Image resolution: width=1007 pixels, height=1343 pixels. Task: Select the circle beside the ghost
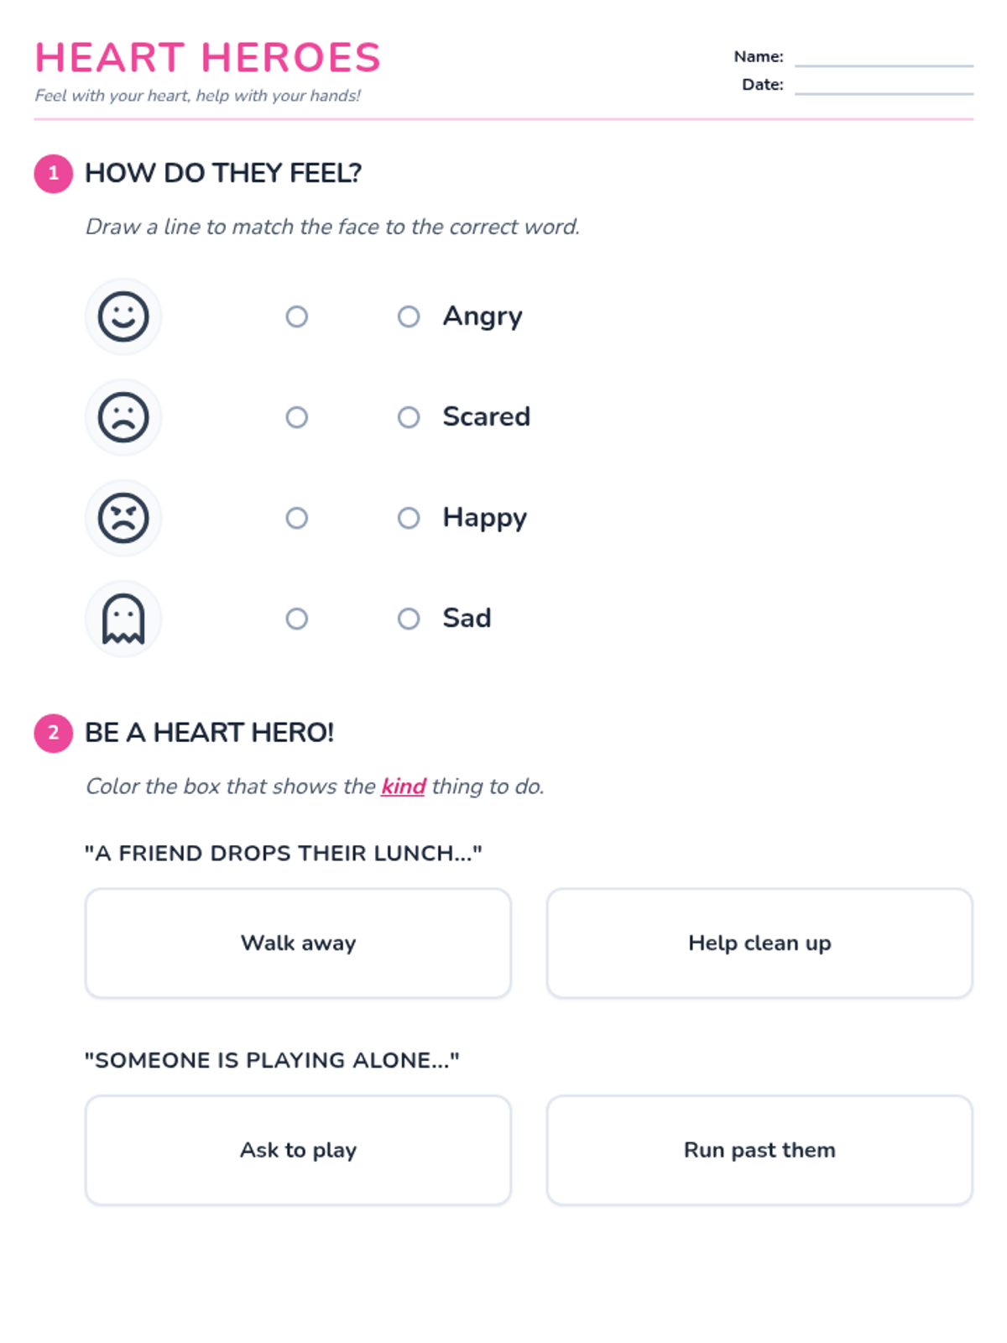click(297, 619)
